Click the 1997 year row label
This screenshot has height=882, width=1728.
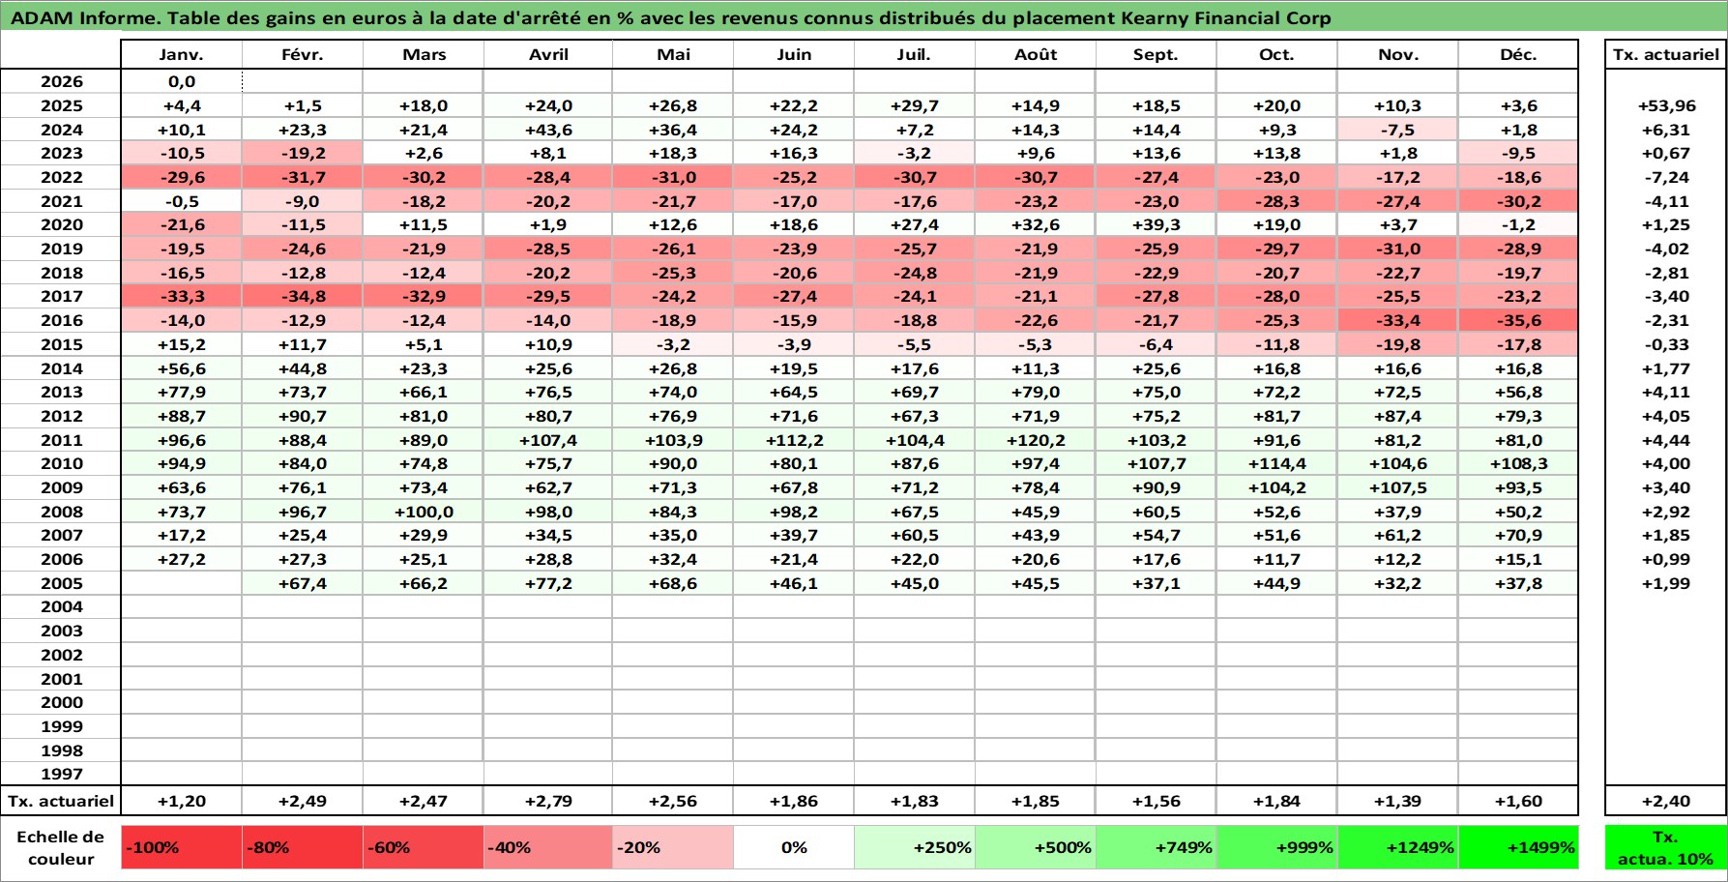click(x=61, y=774)
